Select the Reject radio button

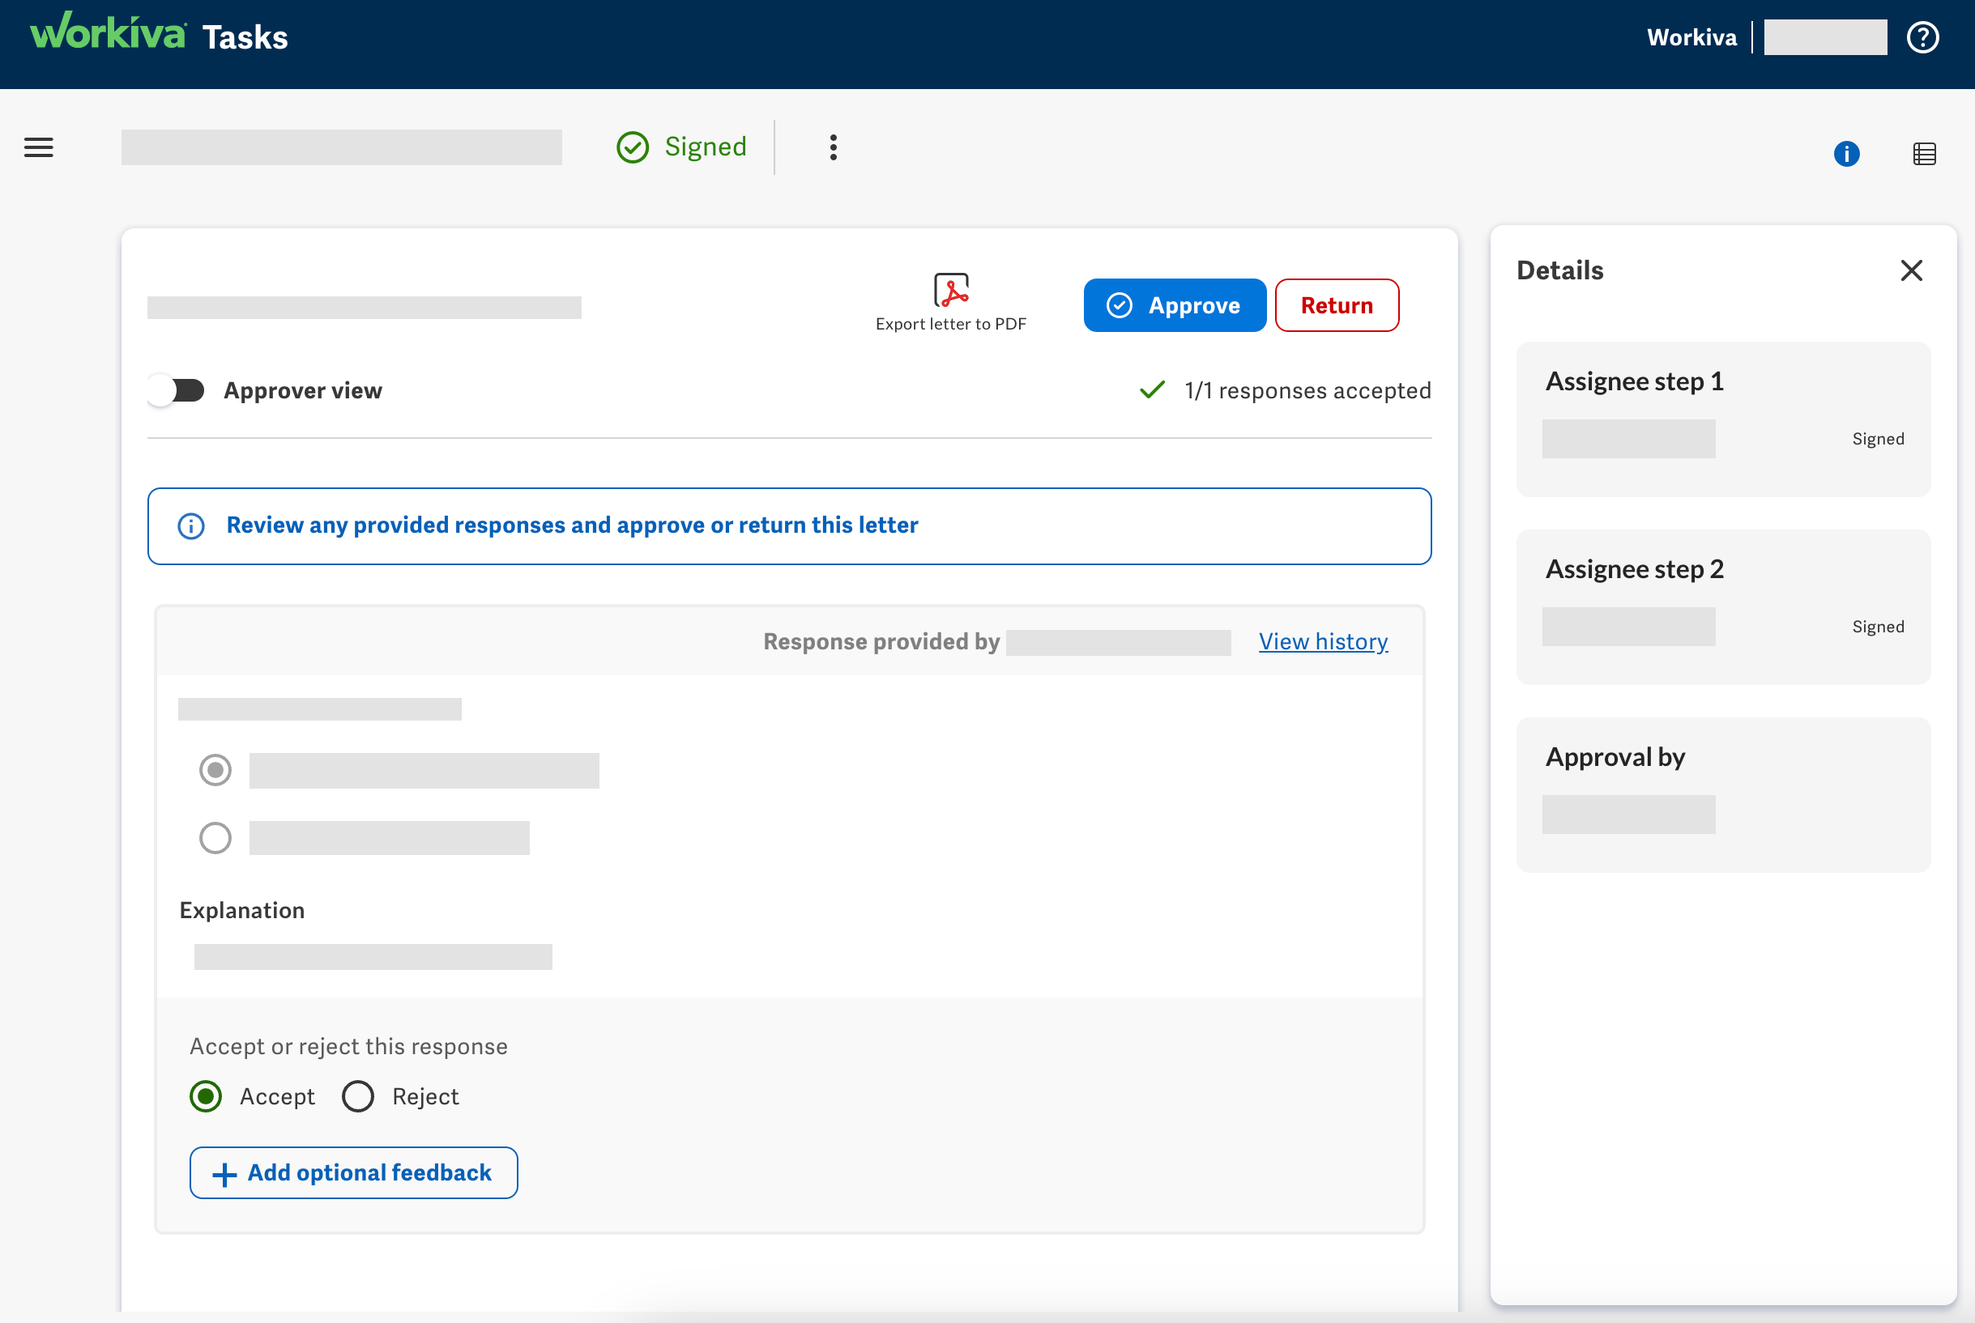[358, 1096]
